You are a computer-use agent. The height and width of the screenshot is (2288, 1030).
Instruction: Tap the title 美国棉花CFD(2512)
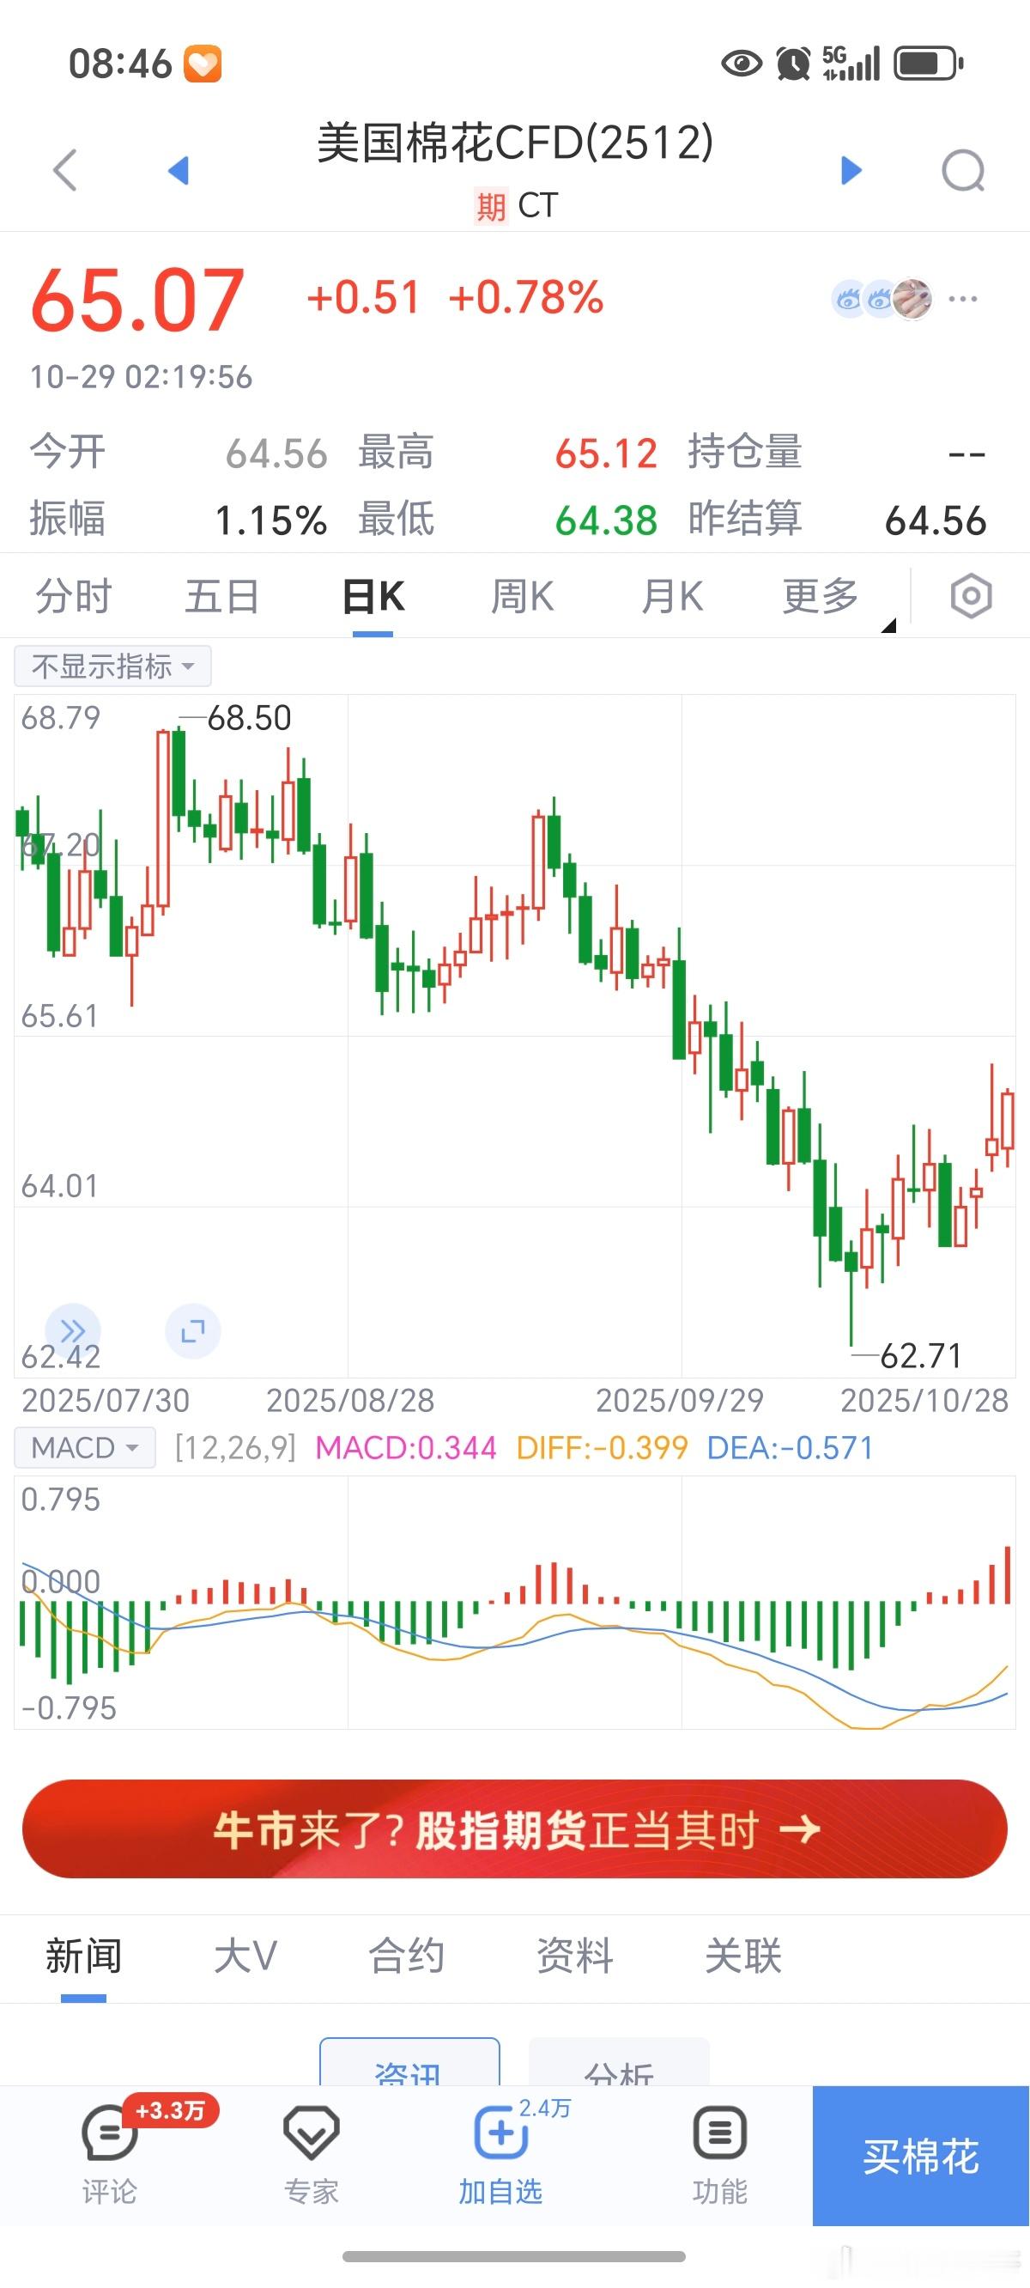click(515, 142)
